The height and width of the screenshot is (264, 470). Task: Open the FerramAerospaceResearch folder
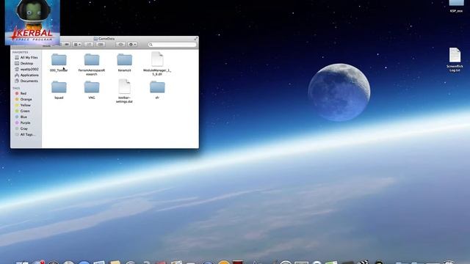[91, 59]
